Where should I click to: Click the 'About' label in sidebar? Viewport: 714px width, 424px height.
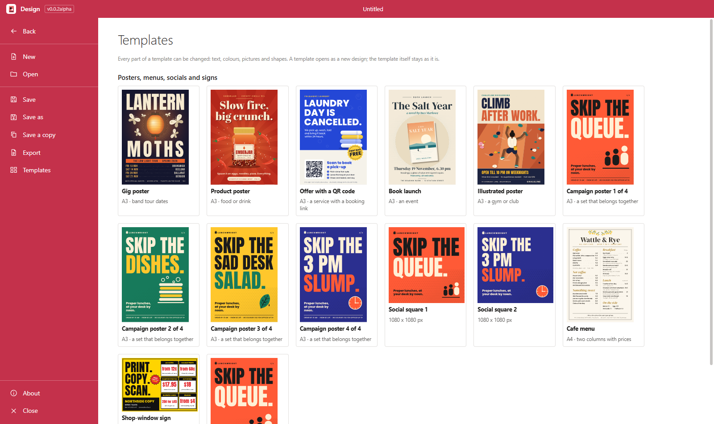click(31, 393)
